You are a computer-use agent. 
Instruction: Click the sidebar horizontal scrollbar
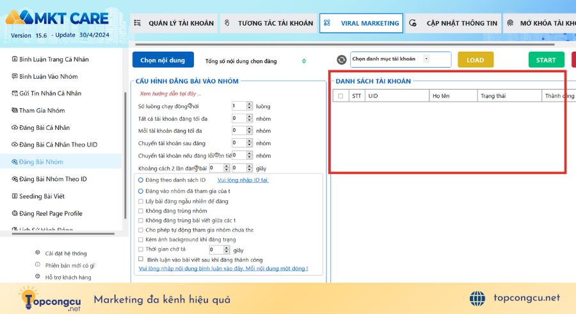click(x=63, y=233)
